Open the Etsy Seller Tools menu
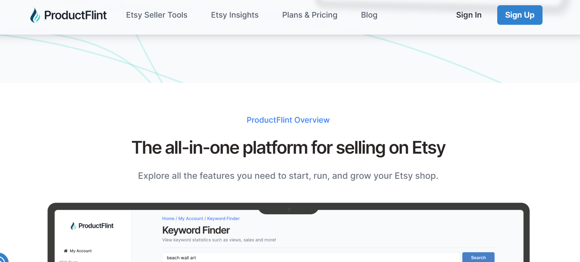The image size is (580, 262). click(156, 15)
